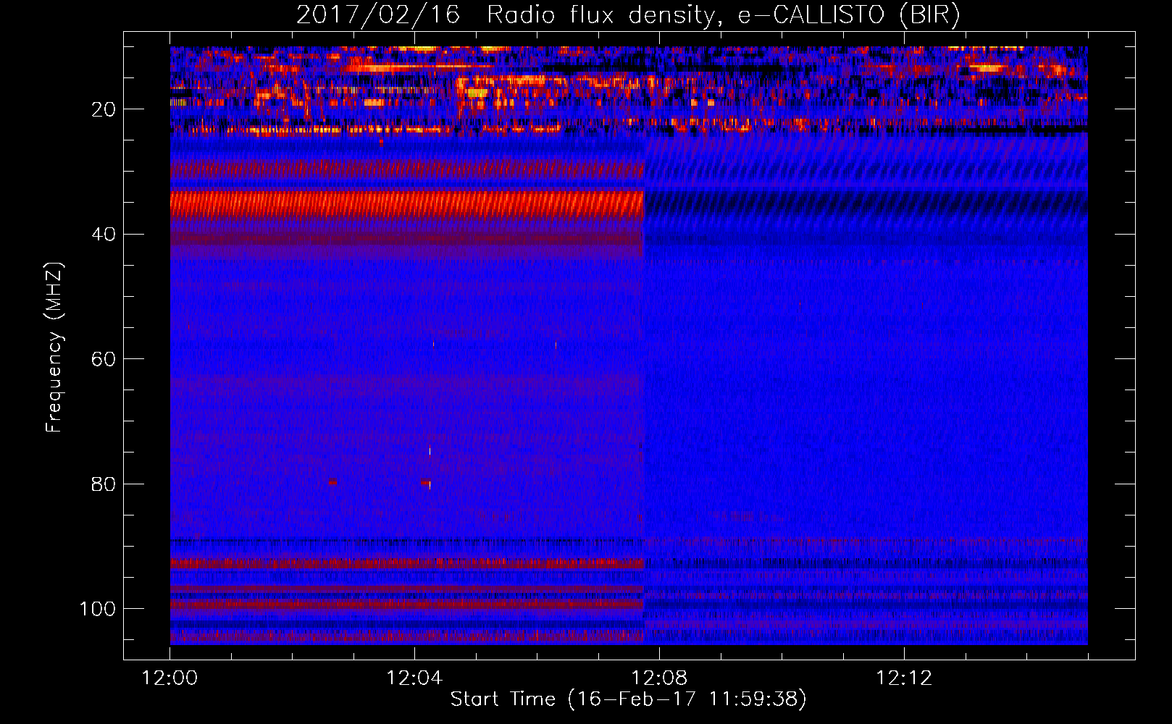Click the 80 frequency tick label

point(104,484)
